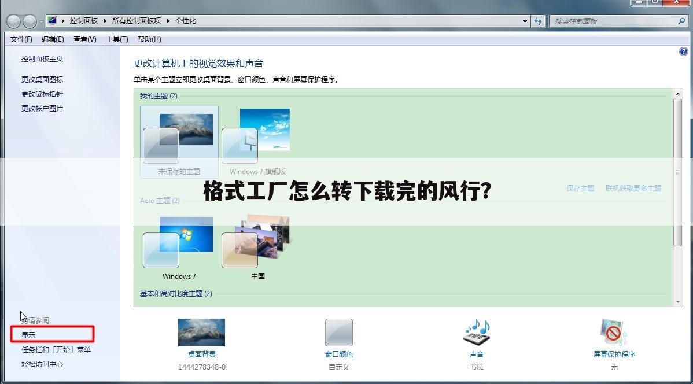693x384 pixels.
Task: Open 更改鼠标指针 link
Action: point(42,94)
